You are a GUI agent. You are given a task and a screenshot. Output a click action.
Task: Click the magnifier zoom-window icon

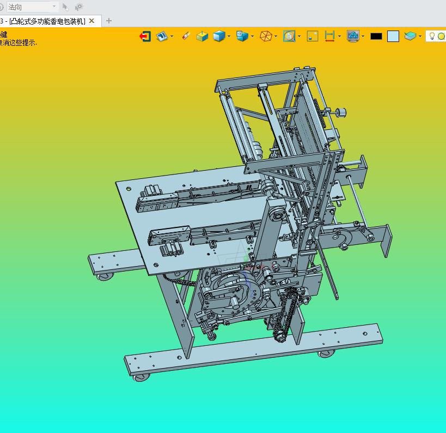pos(289,37)
